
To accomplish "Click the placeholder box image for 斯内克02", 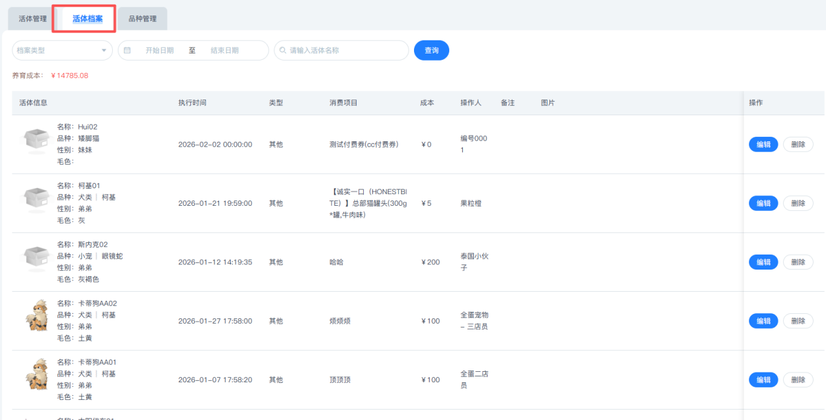I will tap(37, 259).
